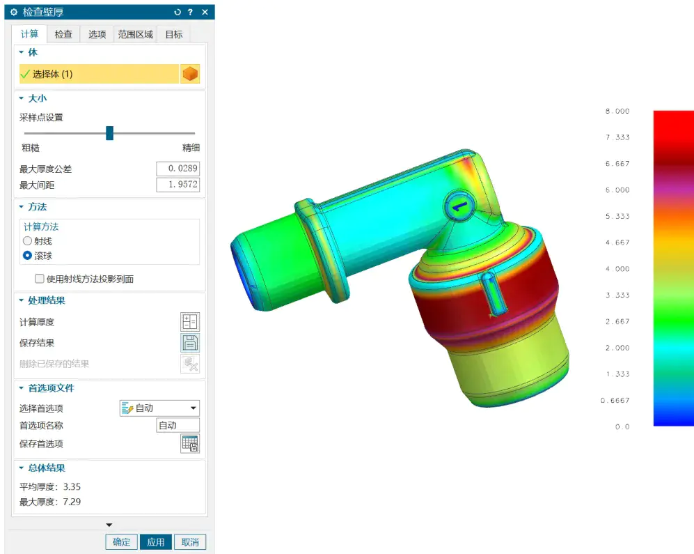Click the thickness color legend bar
The width and height of the screenshot is (694, 554).
pyautogui.click(x=674, y=268)
